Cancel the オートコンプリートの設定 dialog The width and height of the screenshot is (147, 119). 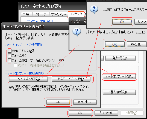85,102
